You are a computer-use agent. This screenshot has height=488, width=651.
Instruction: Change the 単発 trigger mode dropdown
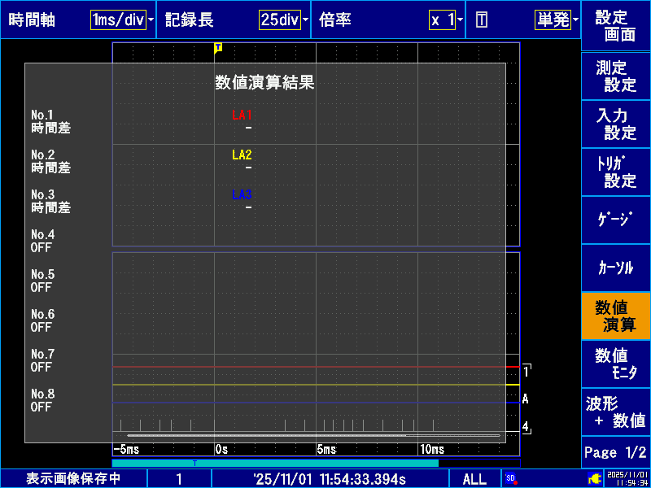(x=557, y=20)
